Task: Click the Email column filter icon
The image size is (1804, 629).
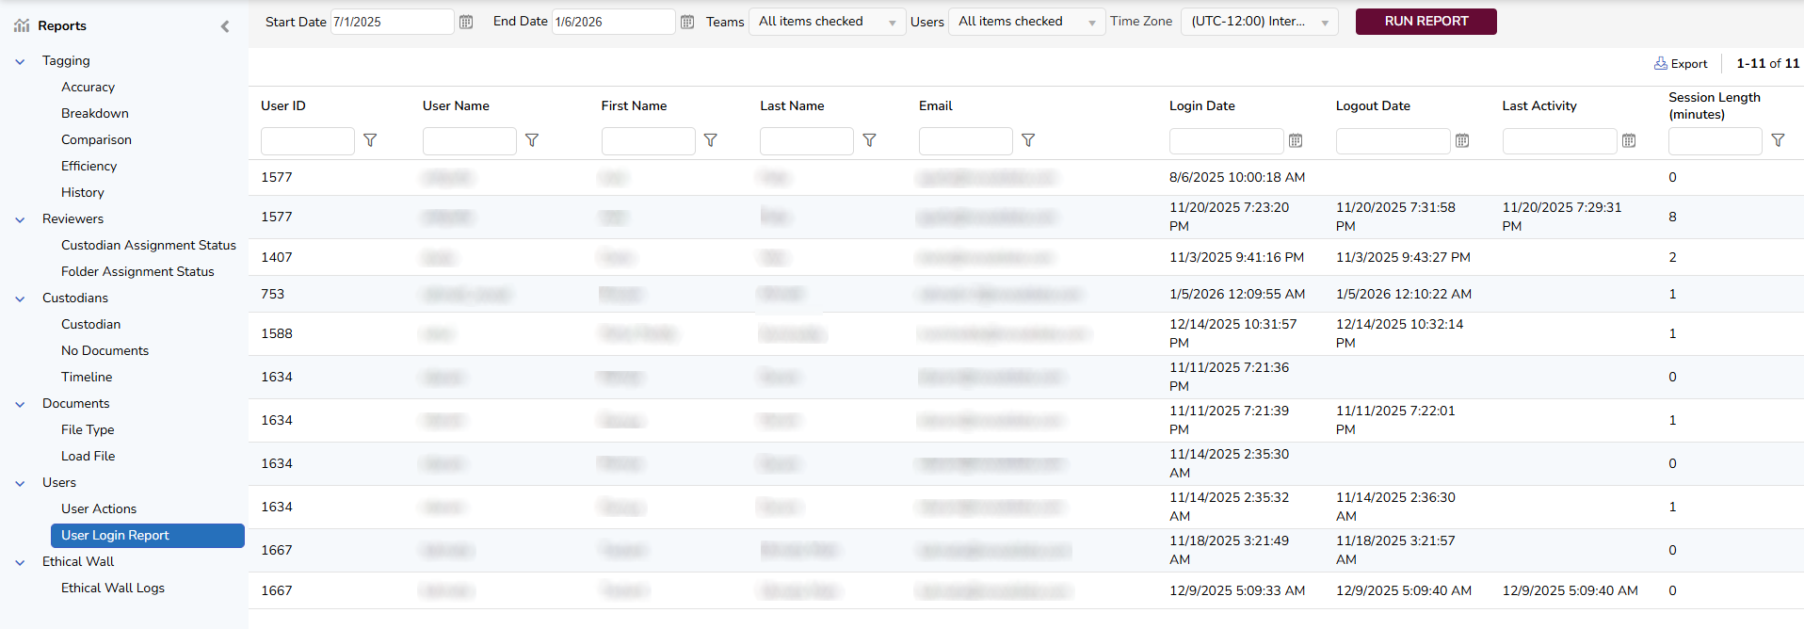Action: [x=1028, y=140]
